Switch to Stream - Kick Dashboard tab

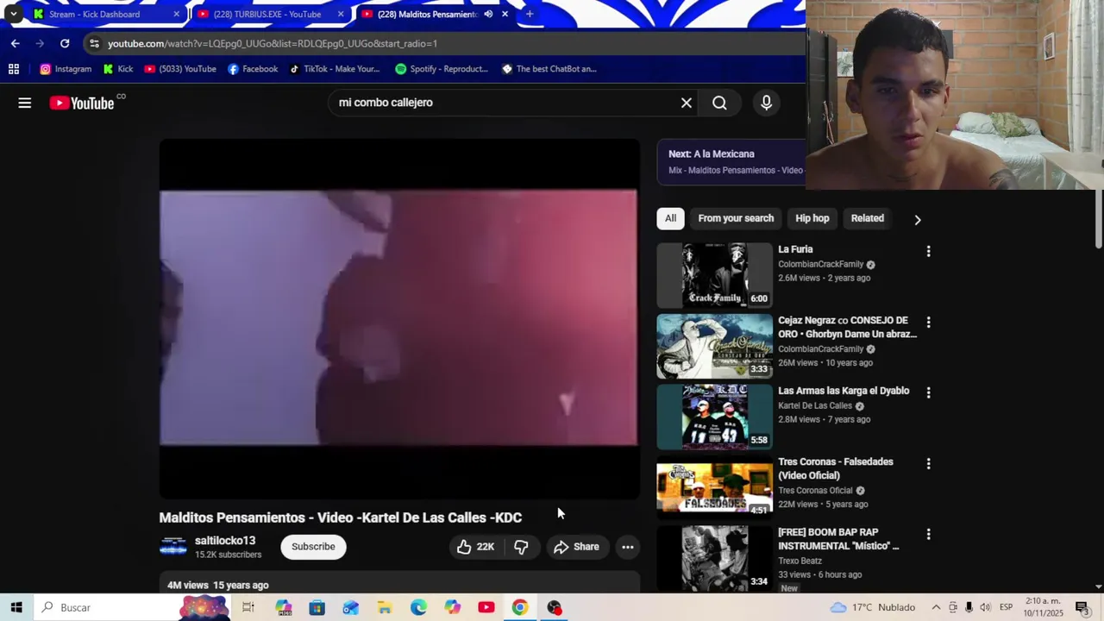coord(95,14)
